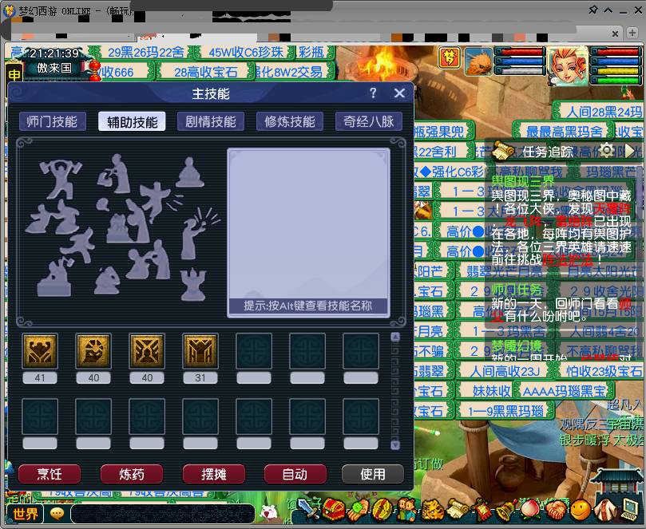Open task tracker gear settings
The image size is (646, 529).
pyautogui.click(x=606, y=150)
